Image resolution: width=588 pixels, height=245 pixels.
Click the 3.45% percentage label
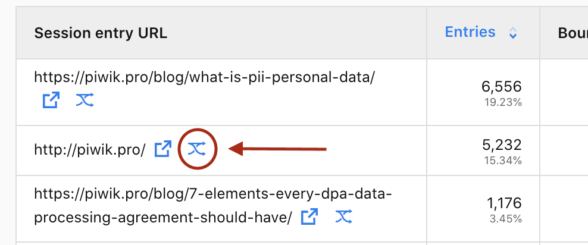[x=506, y=219]
